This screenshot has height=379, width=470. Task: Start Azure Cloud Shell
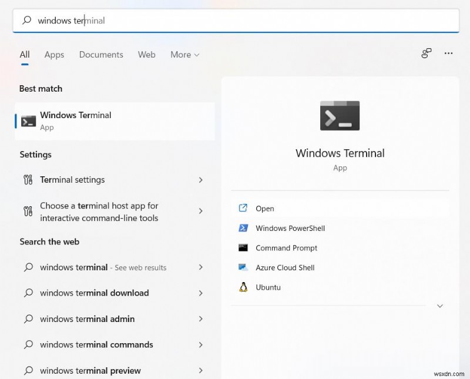tap(284, 267)
